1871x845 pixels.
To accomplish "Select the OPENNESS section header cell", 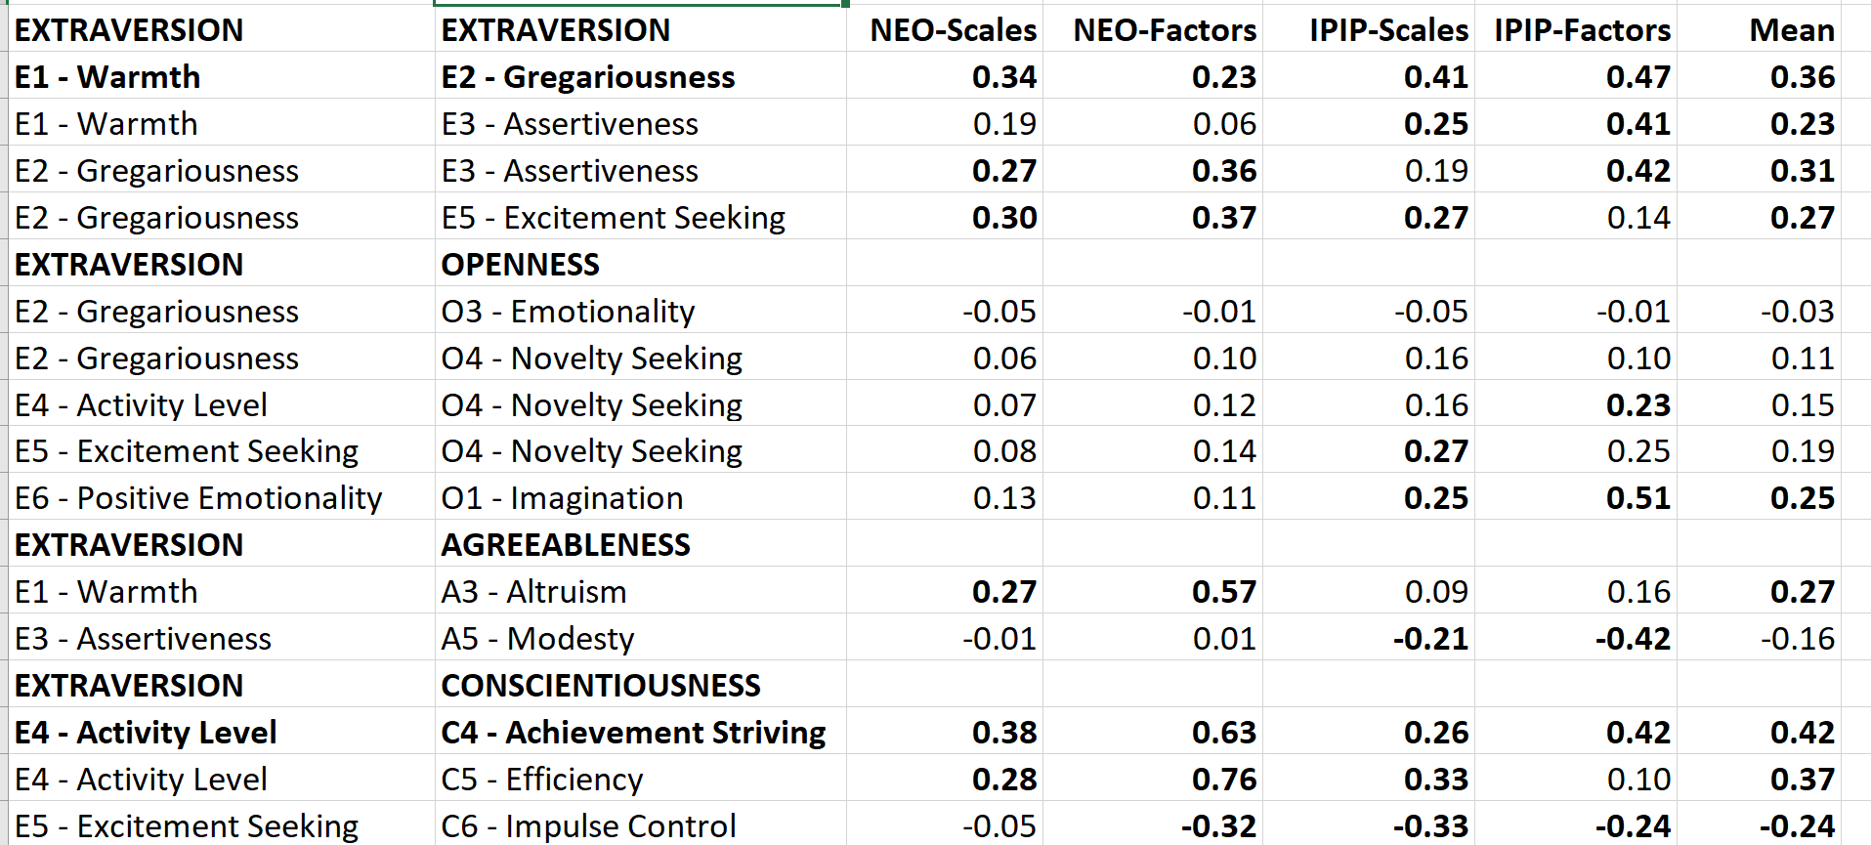I will [521, 265].
